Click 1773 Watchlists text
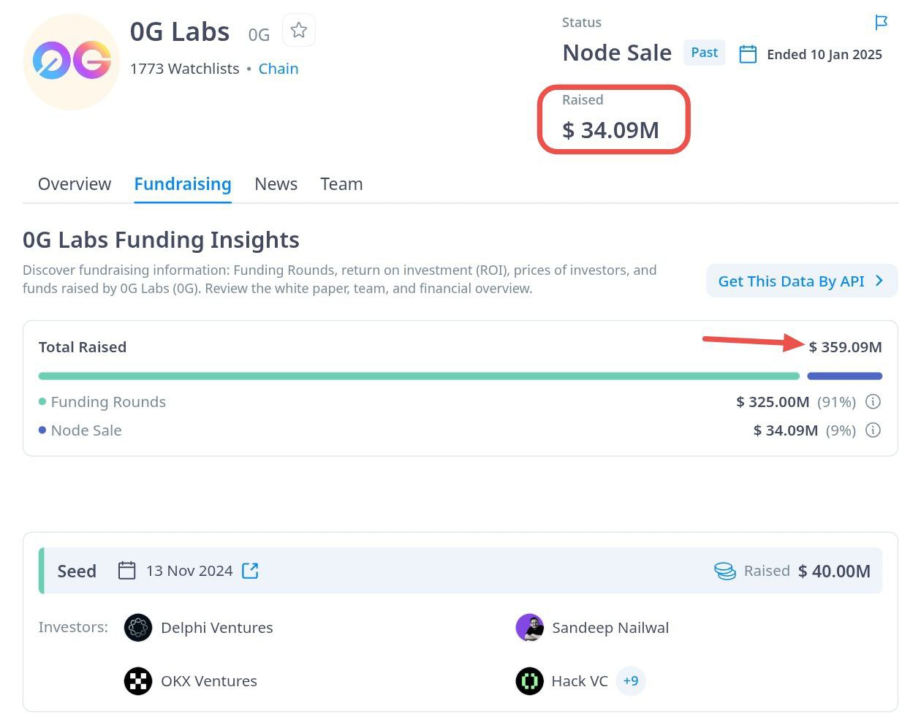 click(185, 69)
